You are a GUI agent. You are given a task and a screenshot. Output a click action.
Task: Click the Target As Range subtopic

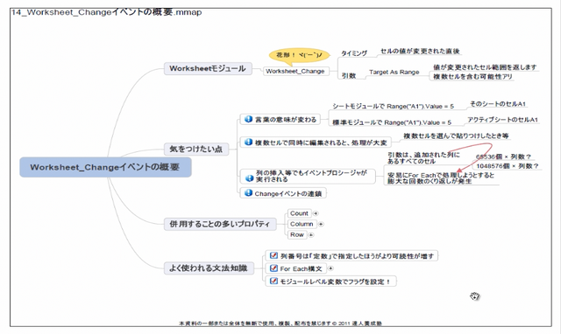(394, 72)
